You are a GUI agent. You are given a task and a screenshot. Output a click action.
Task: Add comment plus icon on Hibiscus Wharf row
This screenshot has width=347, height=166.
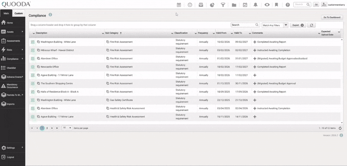click(255, 50)
